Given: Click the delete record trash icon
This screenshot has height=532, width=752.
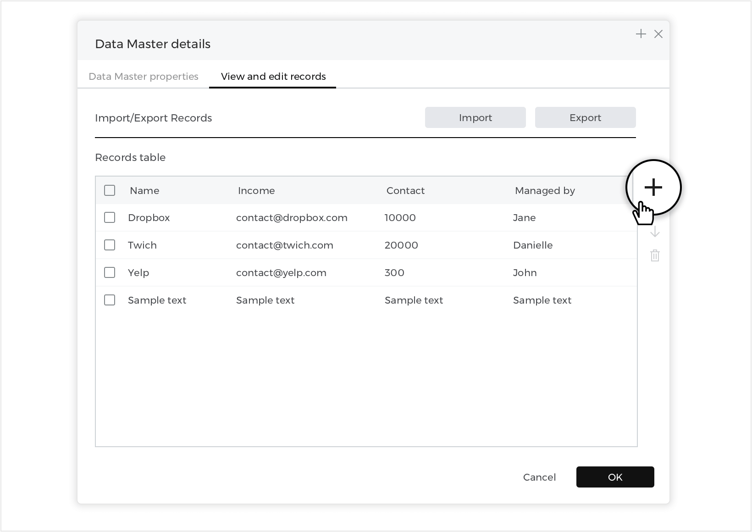Looking at the screenshot, I should point(655,255).
